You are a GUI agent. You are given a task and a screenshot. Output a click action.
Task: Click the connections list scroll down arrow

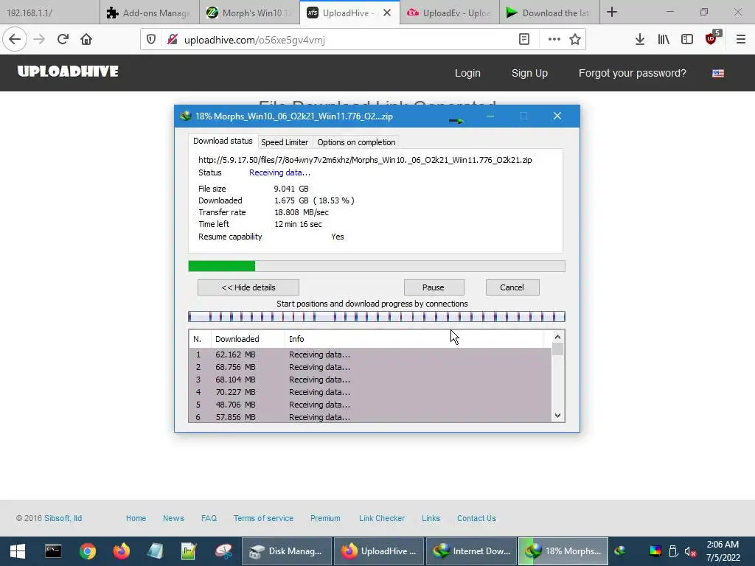[x=557, y=416]
